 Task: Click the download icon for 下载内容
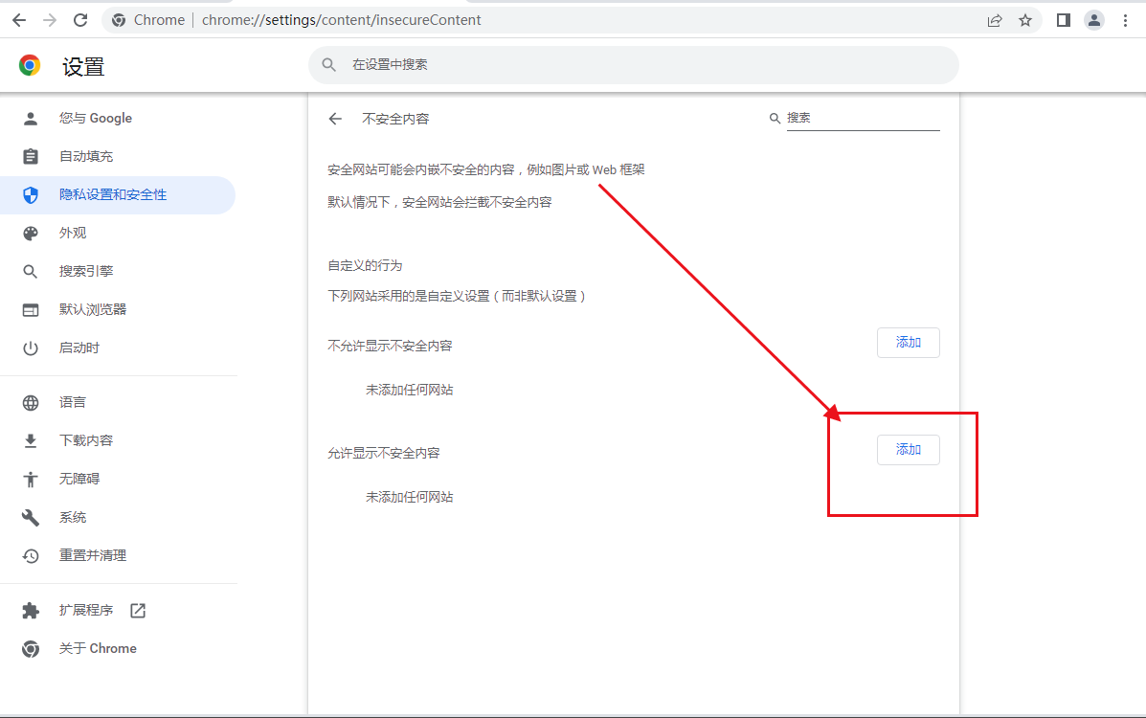click(x=31, y=441)
